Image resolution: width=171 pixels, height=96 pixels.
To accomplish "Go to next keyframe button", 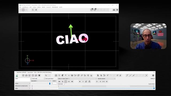I will click(x=69, y=82).
